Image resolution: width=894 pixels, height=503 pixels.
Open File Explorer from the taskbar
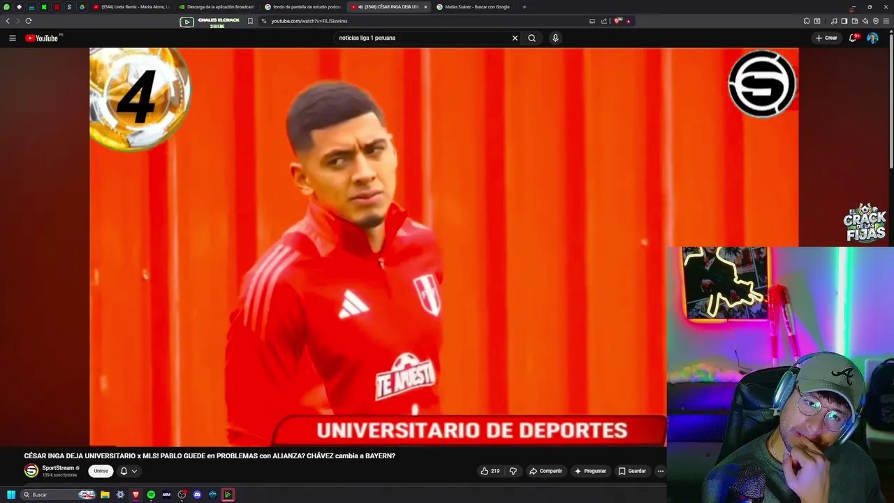pyautogui.click(x=105, y=495)
